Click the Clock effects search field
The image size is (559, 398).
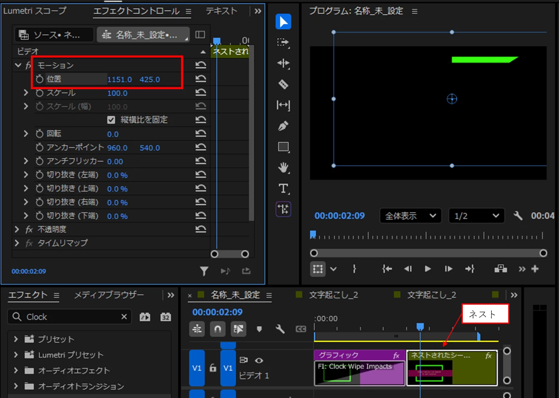tap(70, 317)
